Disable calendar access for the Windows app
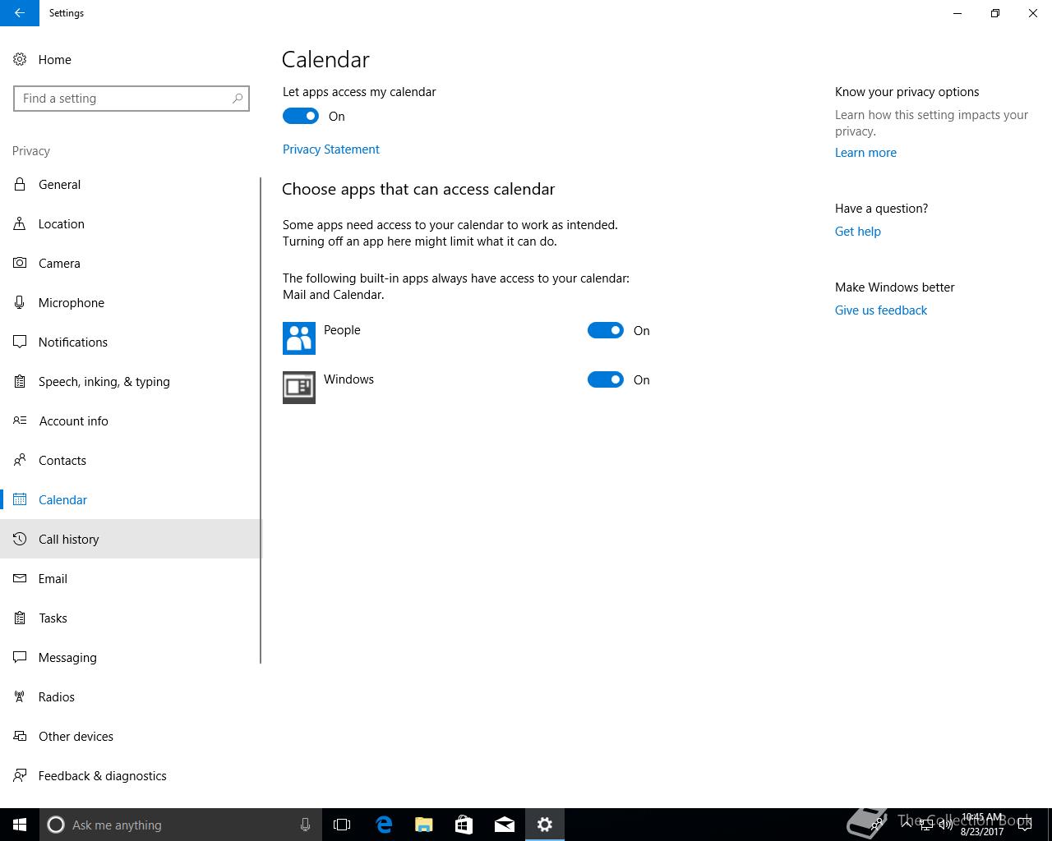Screen dimensions: 1052x841 click(x=606, y=379)
